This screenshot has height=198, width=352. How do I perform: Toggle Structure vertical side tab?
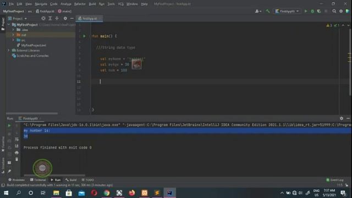[x=3, y=166]
